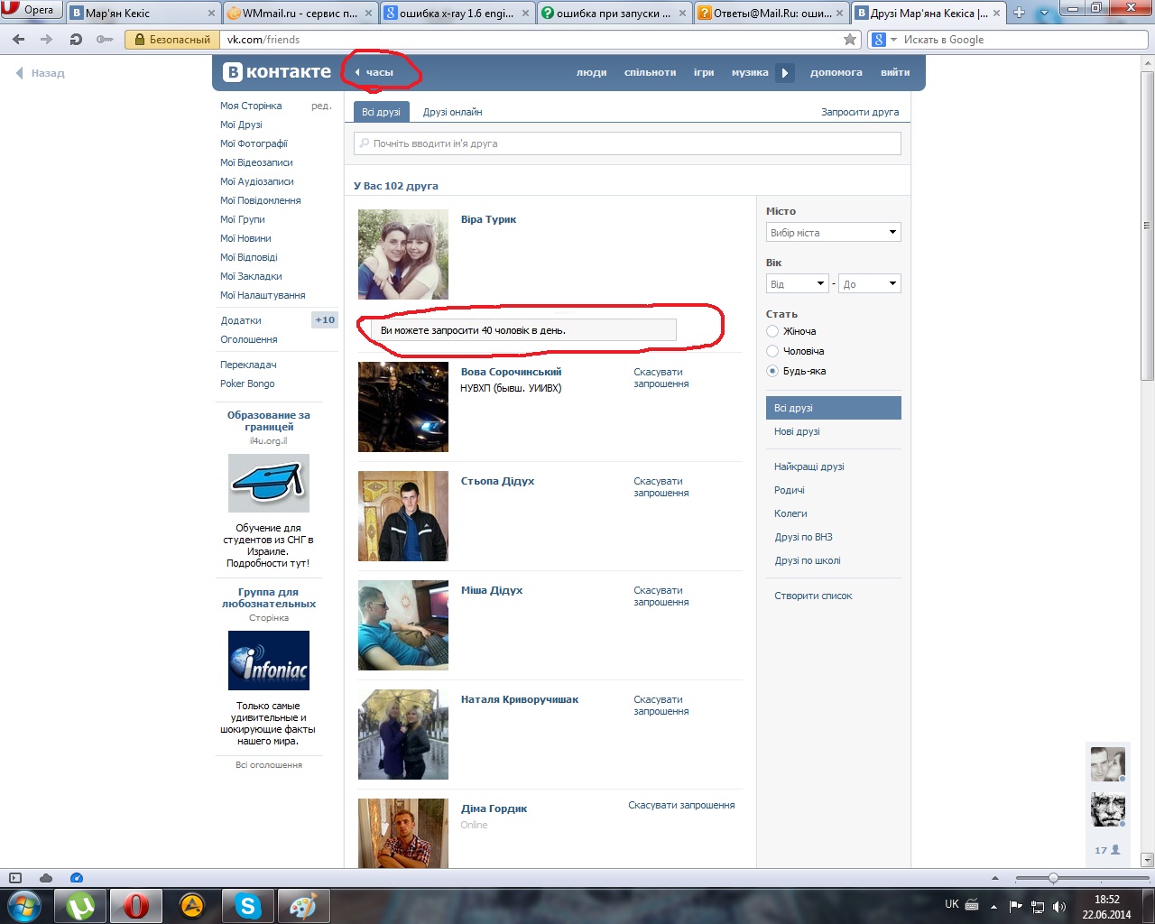Open the age Від dropdown
The width and height of the screenshot is (1155, 924).
click(797, 283)
